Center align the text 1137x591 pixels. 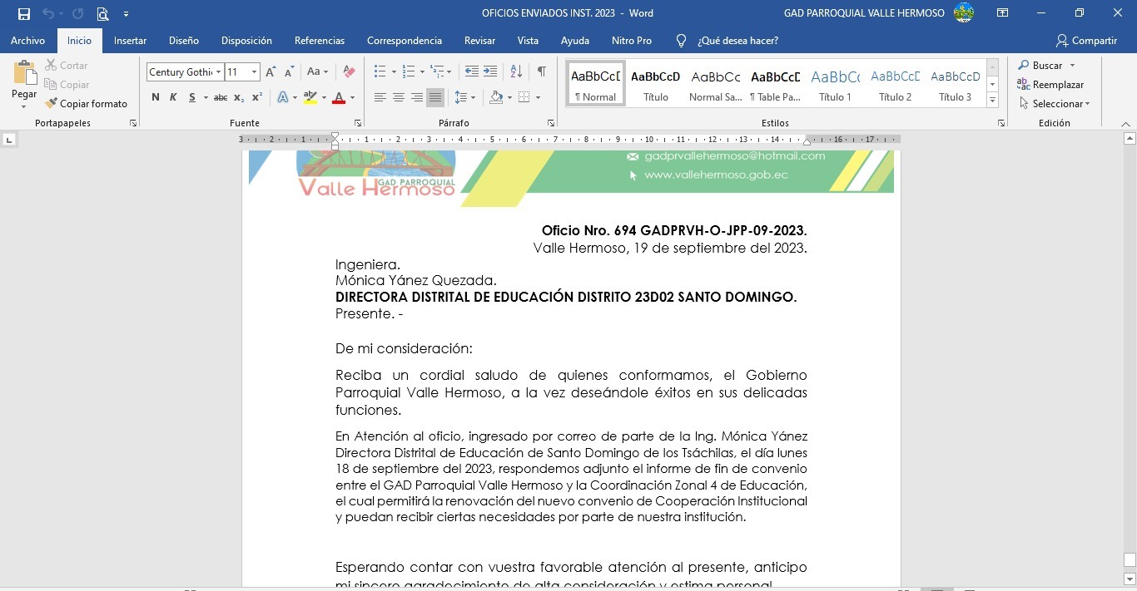[x=398, y=98]
